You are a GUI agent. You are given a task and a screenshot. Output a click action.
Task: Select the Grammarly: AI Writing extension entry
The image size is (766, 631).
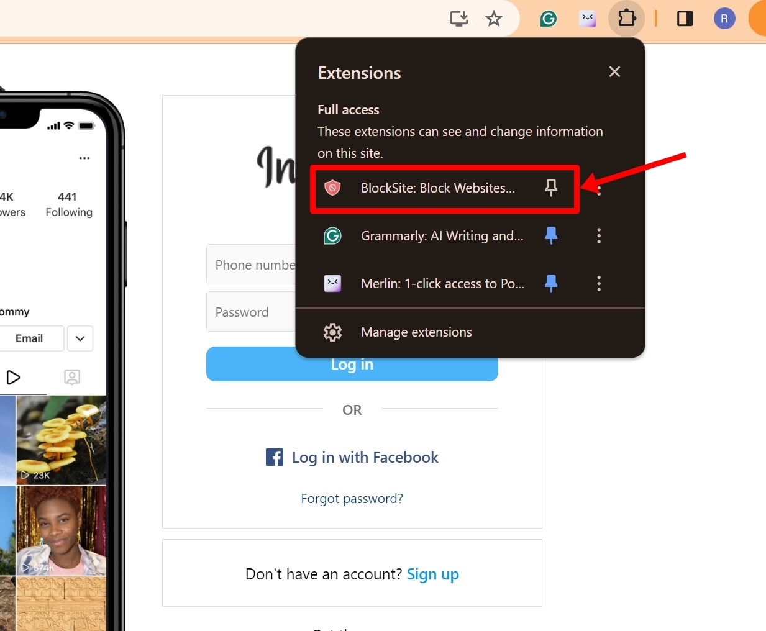pyautogui.click(x=424, y=236)
